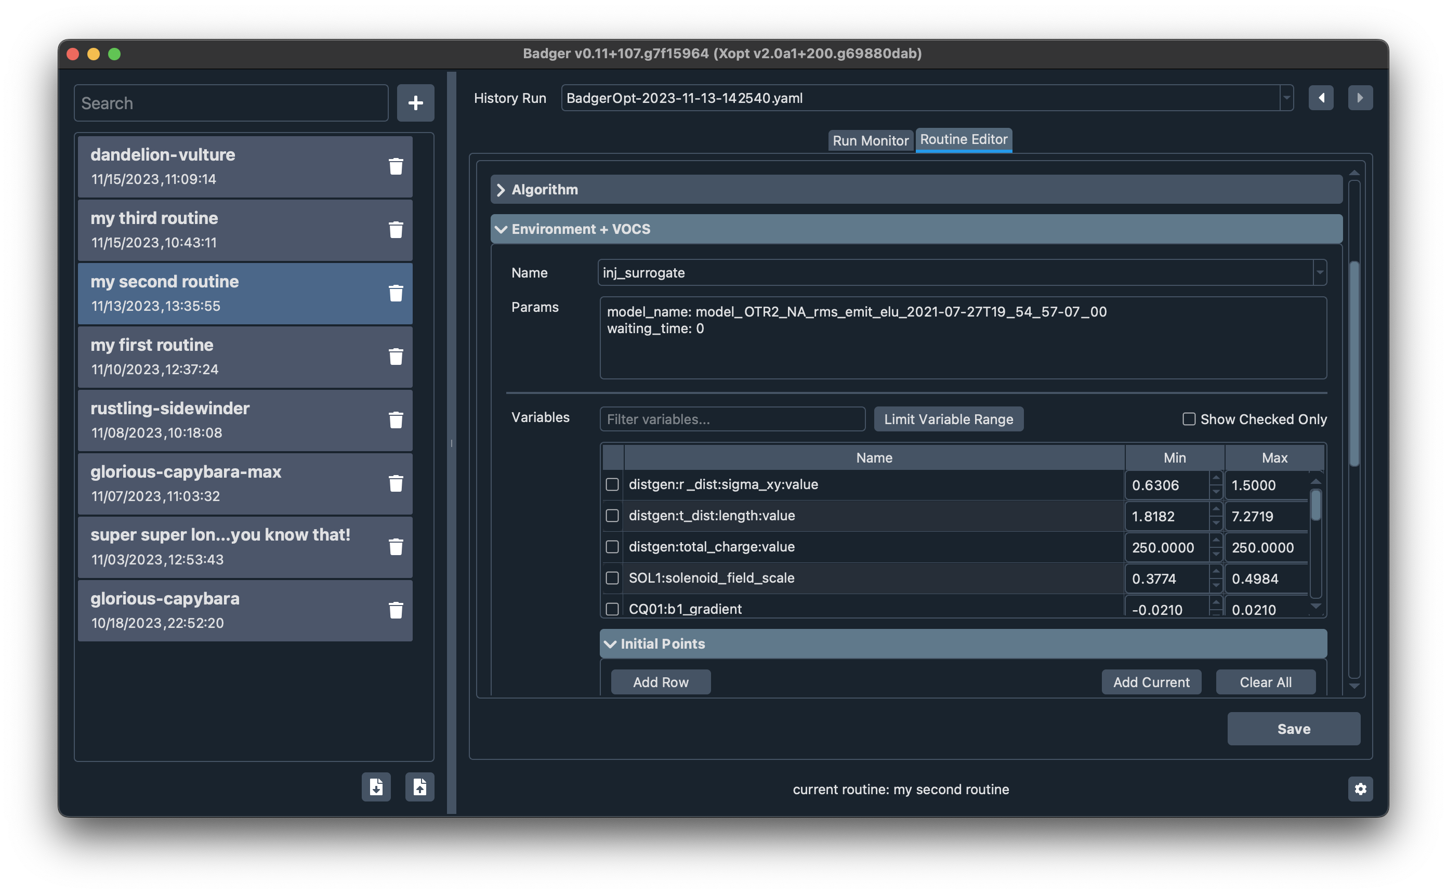This screenshot has width=1447, height=894.
Task: Expand the Algorithm section
Action: tap(916, 190)
